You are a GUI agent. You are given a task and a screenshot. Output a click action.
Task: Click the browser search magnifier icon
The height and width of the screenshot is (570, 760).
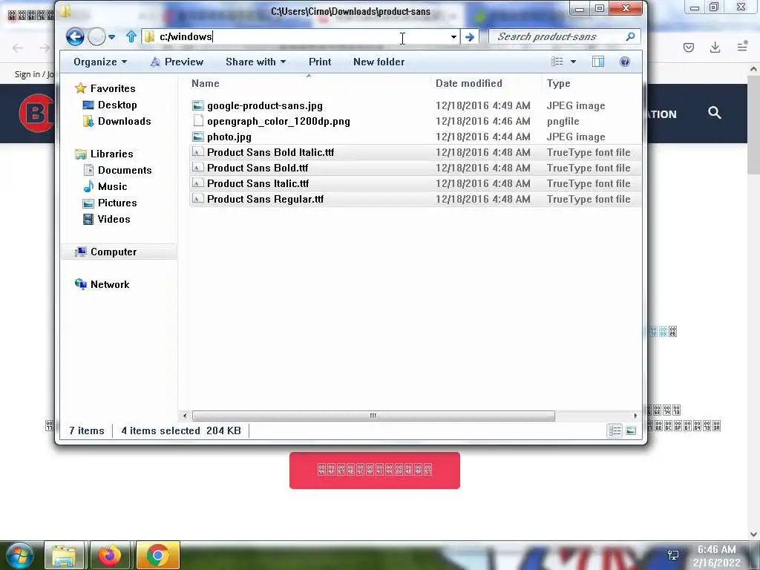[715, 113]
